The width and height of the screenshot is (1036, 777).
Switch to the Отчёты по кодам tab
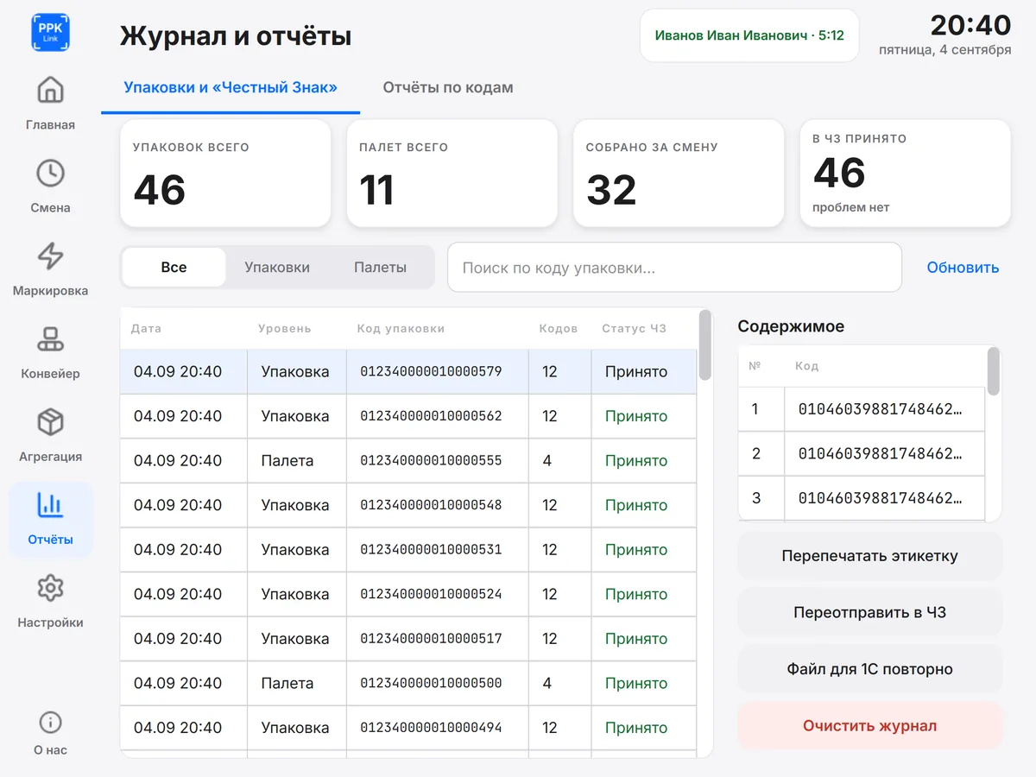(448, 87)
